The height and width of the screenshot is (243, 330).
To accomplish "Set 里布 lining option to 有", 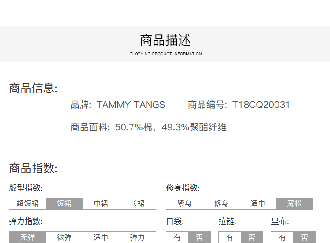I will (282, 237).
